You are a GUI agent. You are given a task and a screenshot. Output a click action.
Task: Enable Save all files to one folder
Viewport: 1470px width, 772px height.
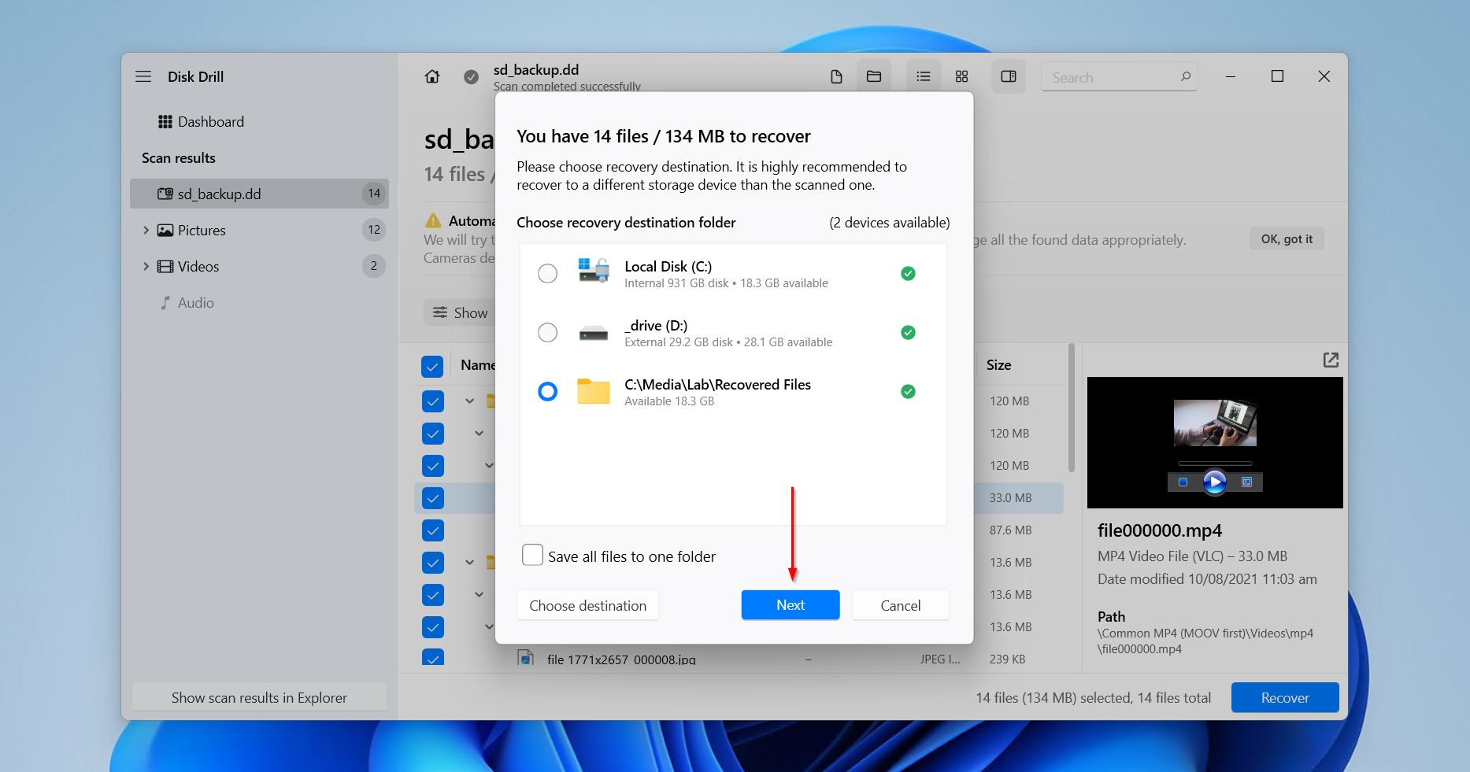coord(532,555)
